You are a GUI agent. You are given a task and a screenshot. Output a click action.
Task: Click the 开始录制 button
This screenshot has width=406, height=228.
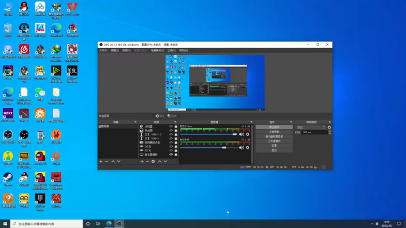[274, 132]
